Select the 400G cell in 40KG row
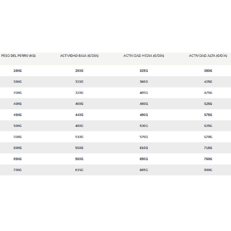This screenshot has width=231, height=231. [x=79, y=104]
